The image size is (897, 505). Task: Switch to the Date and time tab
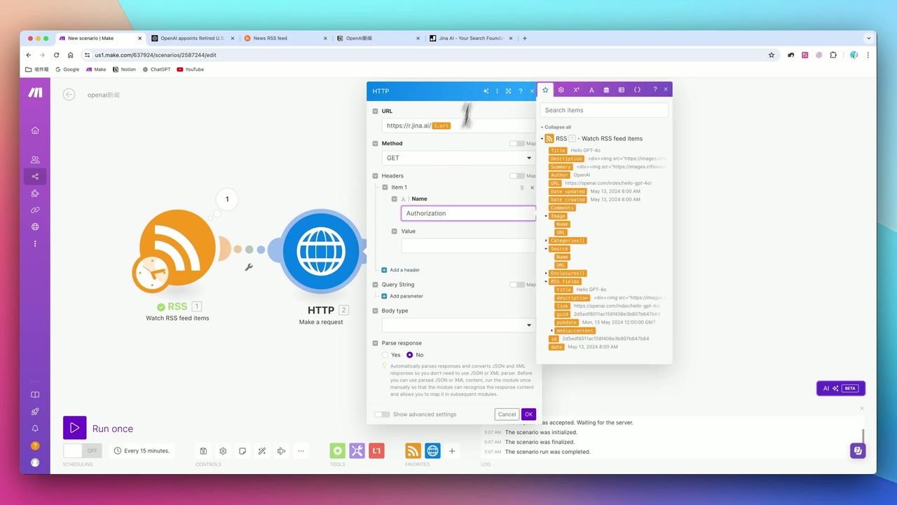[606, 90]
